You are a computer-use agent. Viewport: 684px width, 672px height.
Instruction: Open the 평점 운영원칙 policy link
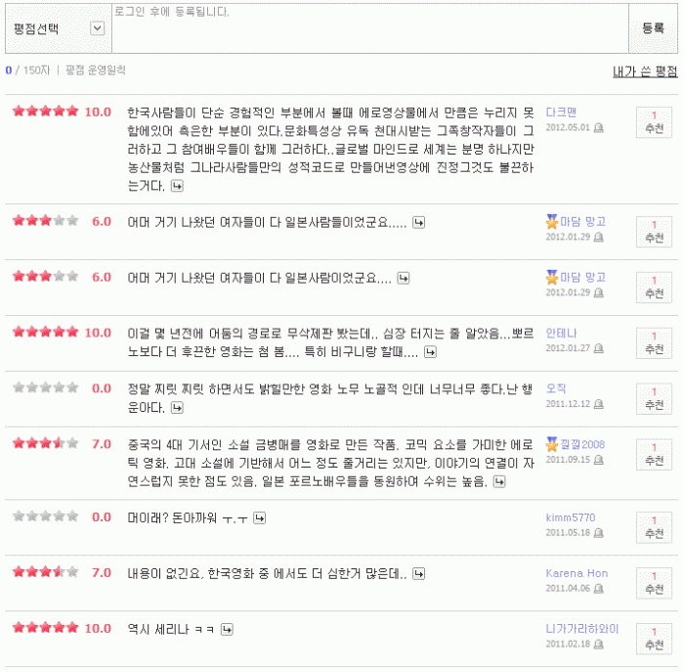[x=96, y=70]
